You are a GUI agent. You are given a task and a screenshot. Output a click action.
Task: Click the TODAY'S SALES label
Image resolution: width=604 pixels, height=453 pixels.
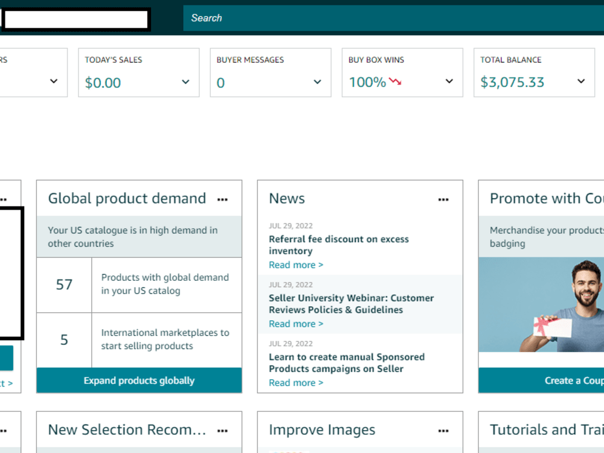pos(114,60)
